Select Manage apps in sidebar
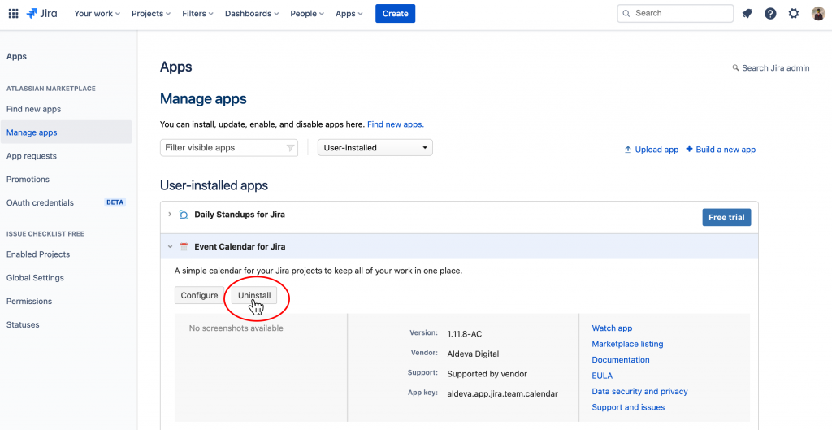Screen dimensions: 832x430 [x=66, y=132]
